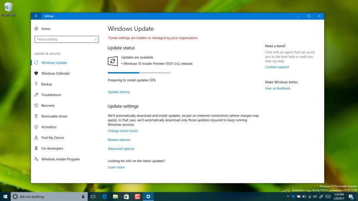Select the Backup section

(x=47, y=84)
